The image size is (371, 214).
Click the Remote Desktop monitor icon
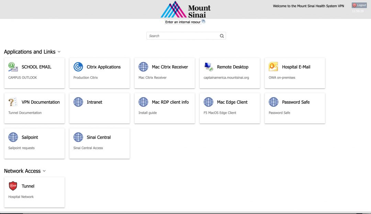pyautogui.click(x=208, y=67)
